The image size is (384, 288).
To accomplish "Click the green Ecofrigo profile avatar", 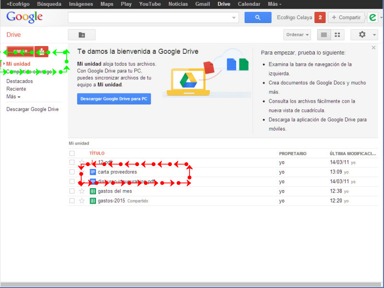I will (372, 17).
